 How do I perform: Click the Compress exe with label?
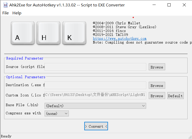[x=23, y=113]
